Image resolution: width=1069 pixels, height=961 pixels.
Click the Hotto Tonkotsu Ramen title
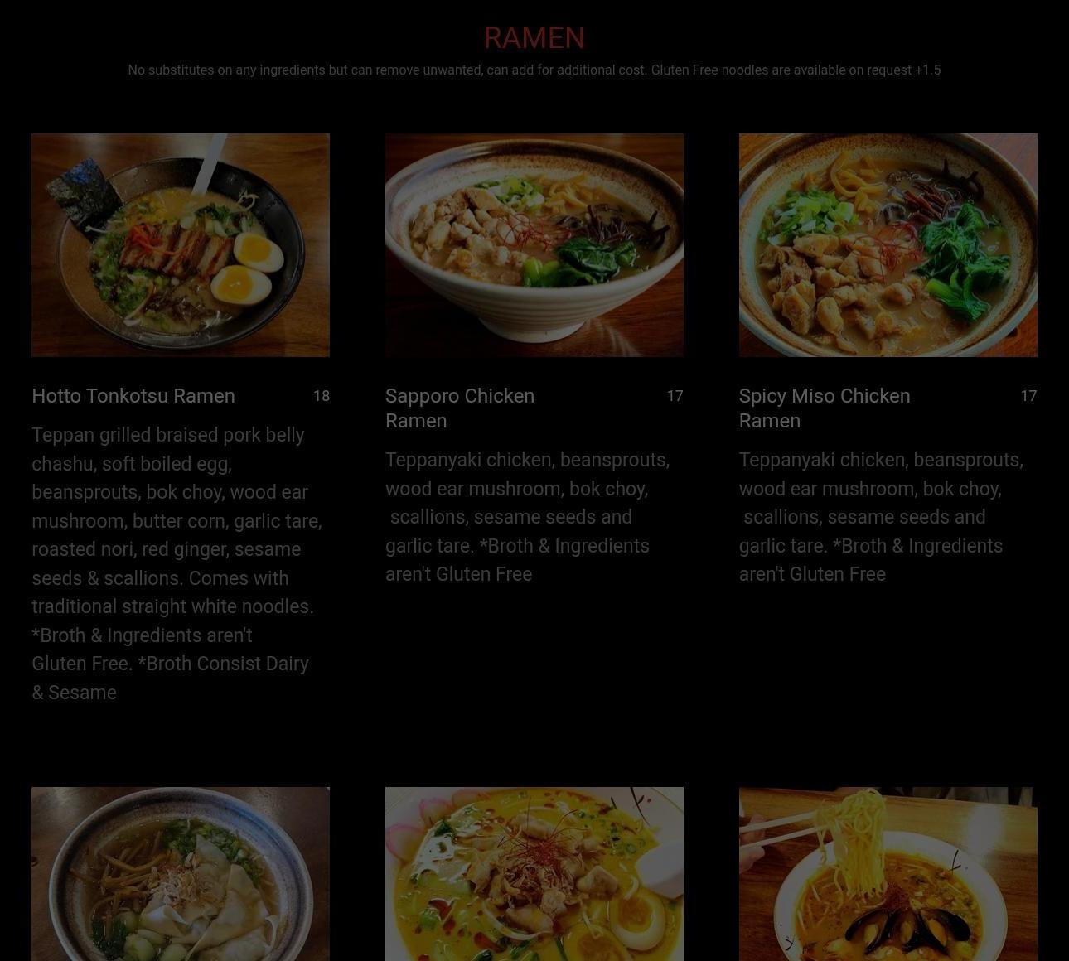coord(133,396)
